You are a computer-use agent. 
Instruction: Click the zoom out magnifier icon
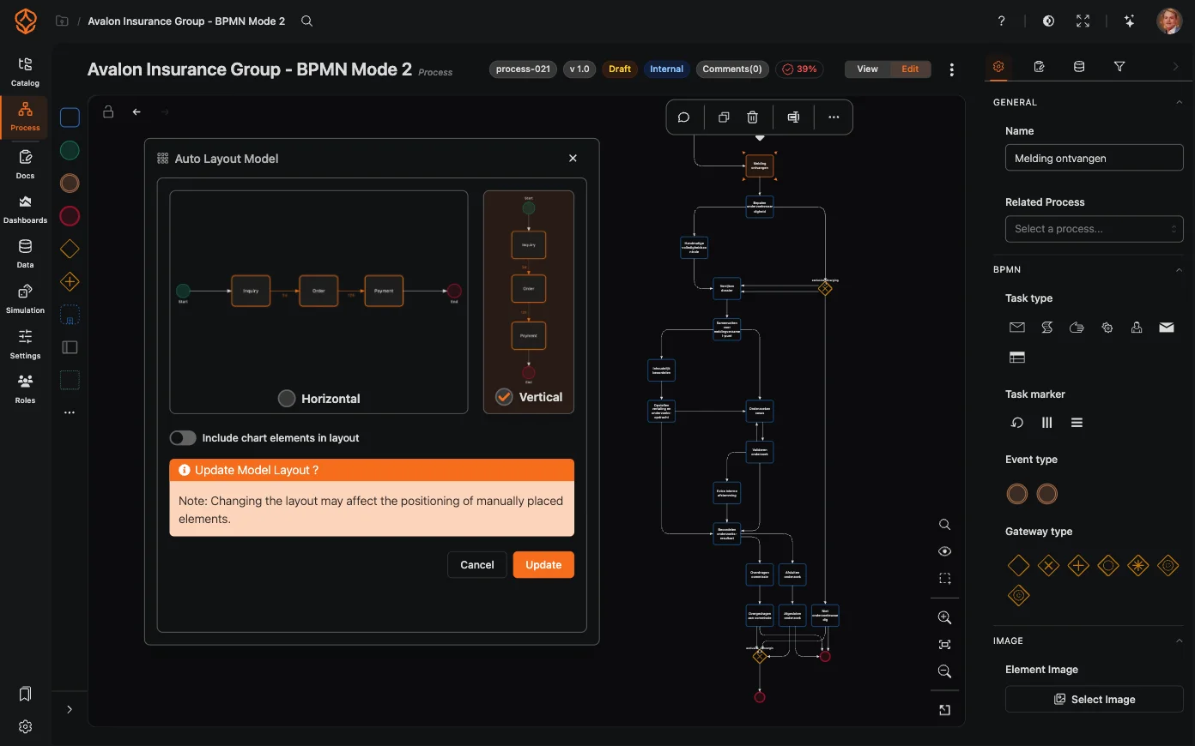point(944,671)
